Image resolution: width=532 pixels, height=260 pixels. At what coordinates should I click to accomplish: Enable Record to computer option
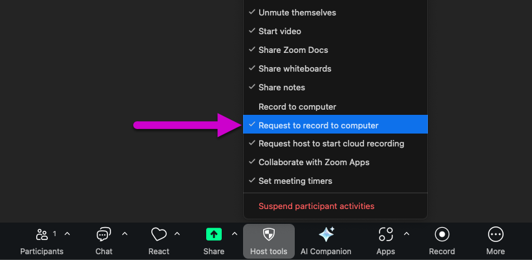click(297, 106)
